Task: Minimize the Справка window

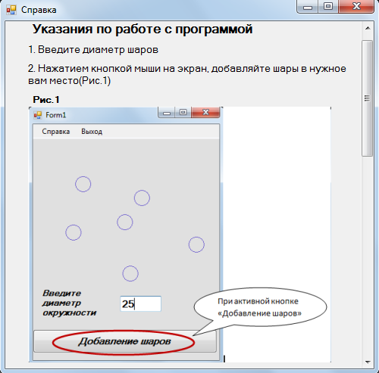Action: pos(308,7)
